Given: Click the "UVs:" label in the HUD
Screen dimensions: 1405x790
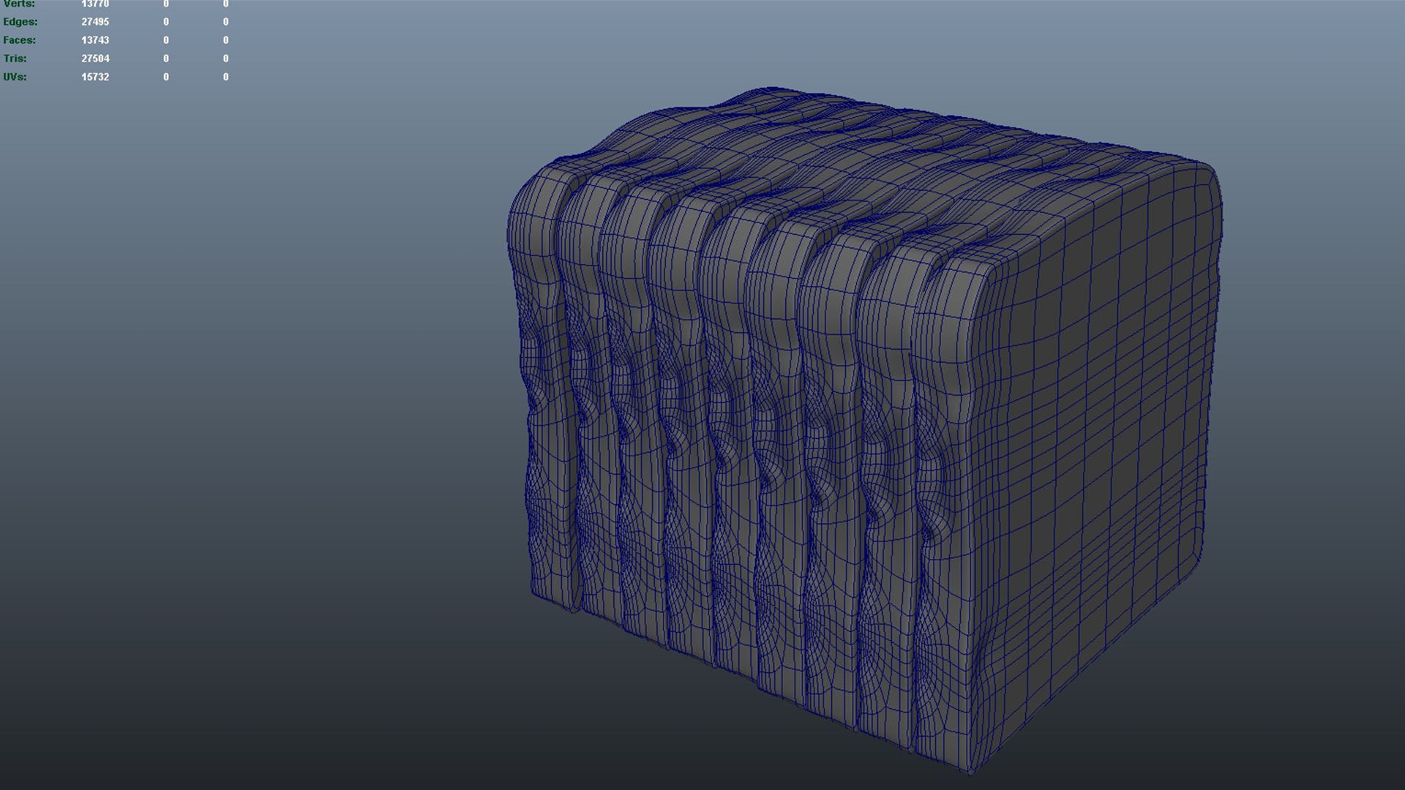Looking at the screenshot, I should click(x=15, y=77).
